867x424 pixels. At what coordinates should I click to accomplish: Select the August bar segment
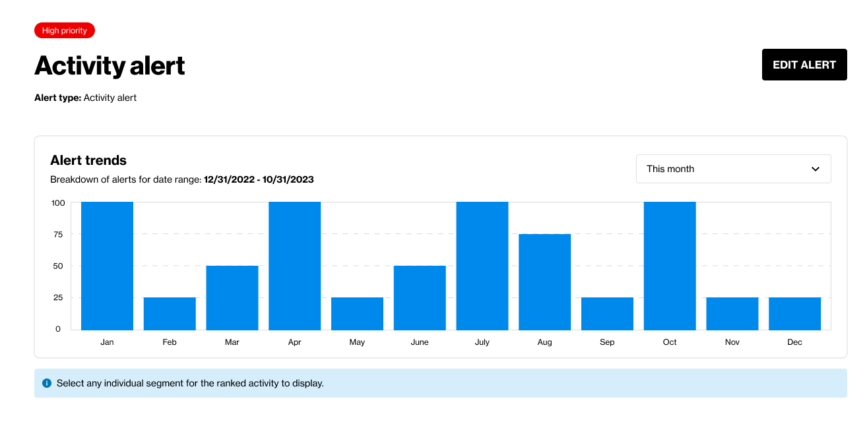click(x=544, y=280)
